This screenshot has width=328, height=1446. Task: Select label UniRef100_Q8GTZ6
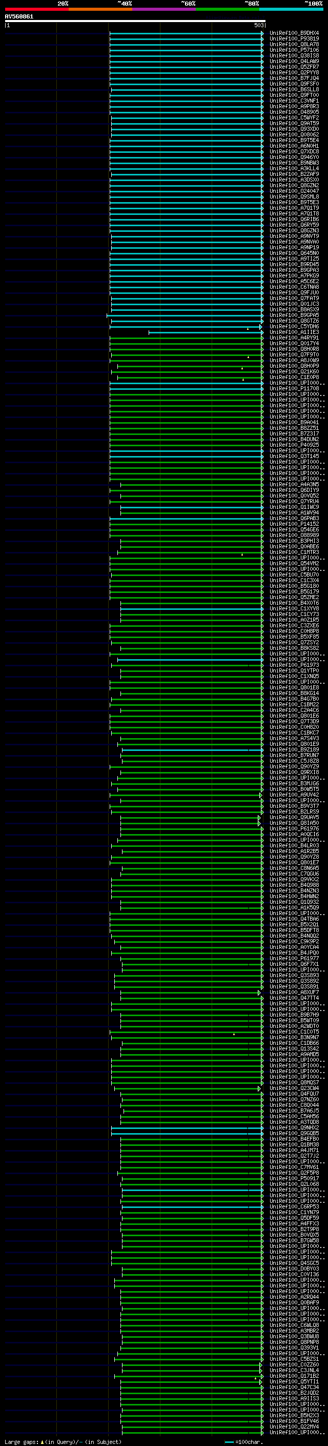294,321
